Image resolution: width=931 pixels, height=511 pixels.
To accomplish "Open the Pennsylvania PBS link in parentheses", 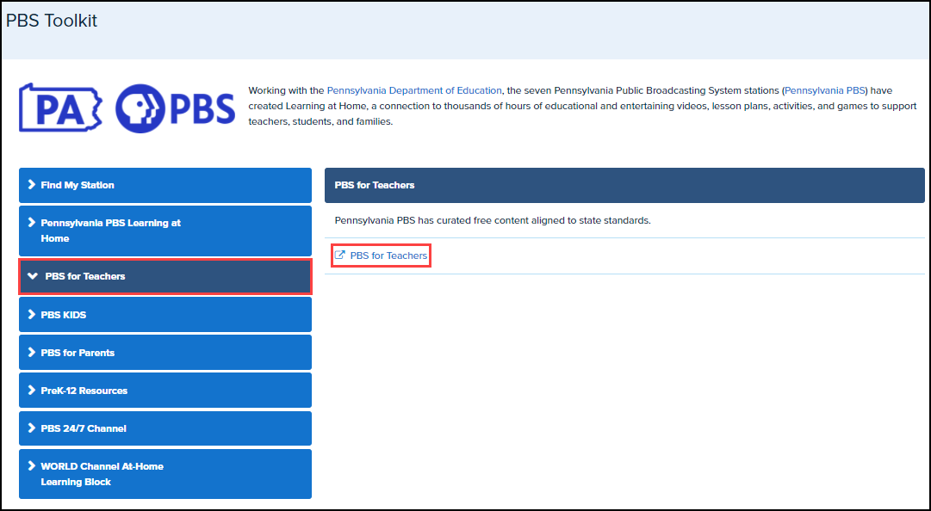I will pyautogui.click(x=825, y=90).
